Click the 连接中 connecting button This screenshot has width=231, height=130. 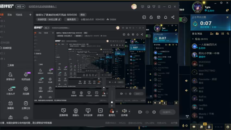tap(167, 112)
